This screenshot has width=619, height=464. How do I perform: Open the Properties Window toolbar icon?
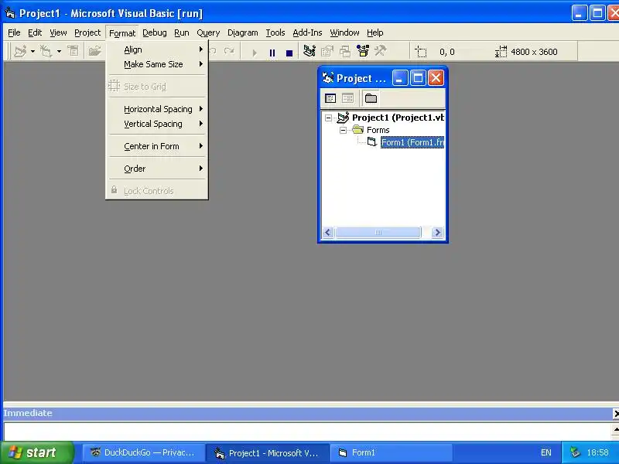327,51
